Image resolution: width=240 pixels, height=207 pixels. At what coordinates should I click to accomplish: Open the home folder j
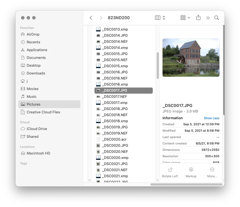pyautogui.click(x=49, y=81)
